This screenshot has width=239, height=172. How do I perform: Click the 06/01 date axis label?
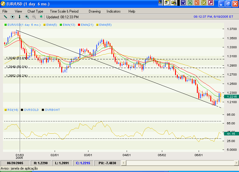pos(199,155)
